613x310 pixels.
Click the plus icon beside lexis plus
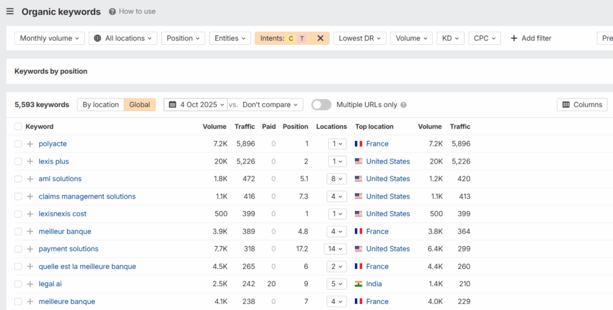pos(30,161)
